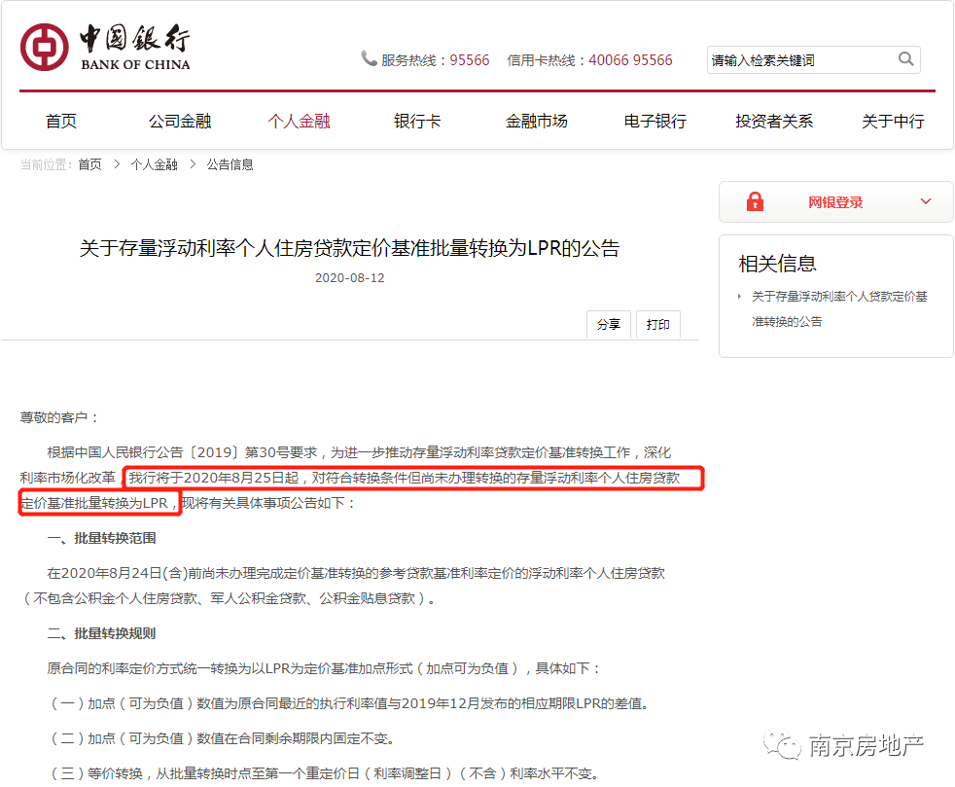Click the search magnifier icon
The image size is (955, 787).
click(905, 59)
